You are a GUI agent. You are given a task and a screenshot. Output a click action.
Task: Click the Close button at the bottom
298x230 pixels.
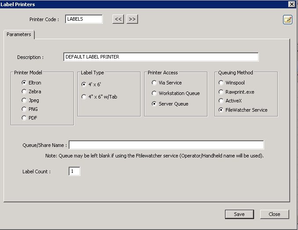(274, 214)
